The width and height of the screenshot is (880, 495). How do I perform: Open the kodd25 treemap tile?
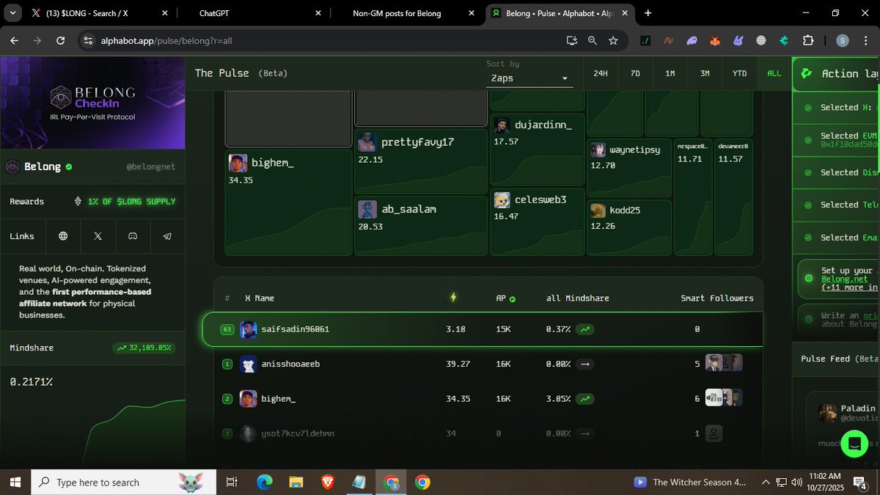tap(629, 227)
